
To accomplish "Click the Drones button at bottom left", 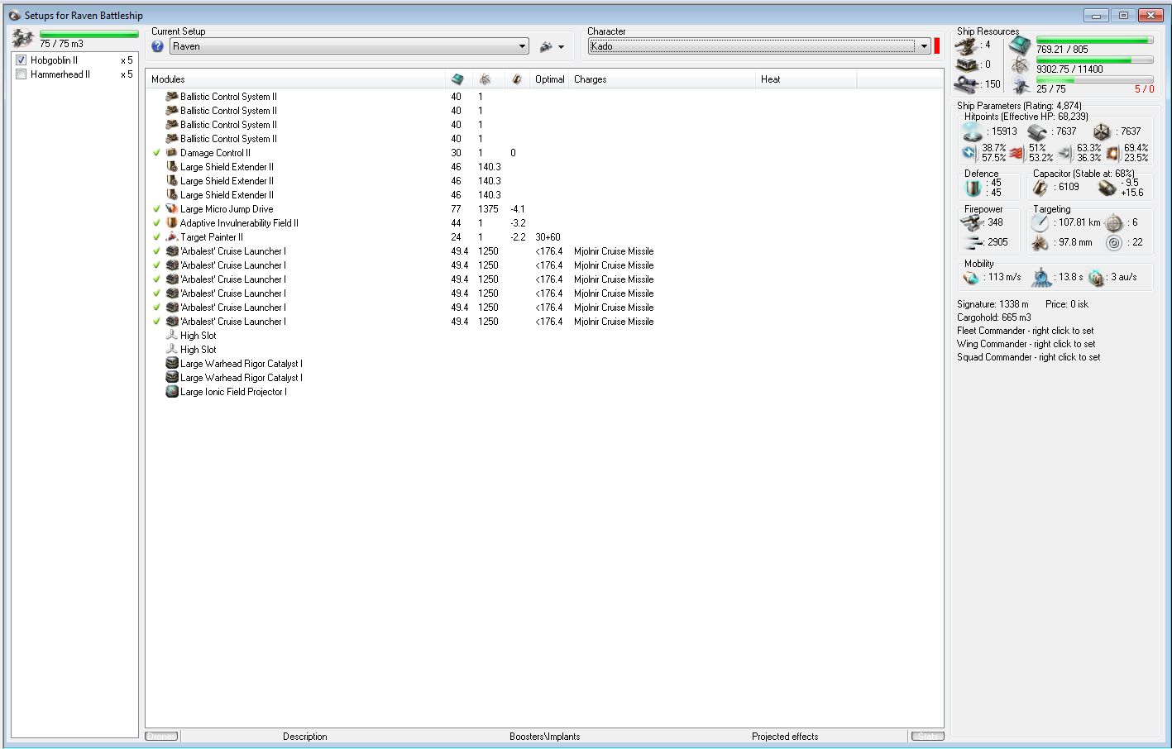I will 161,736.
